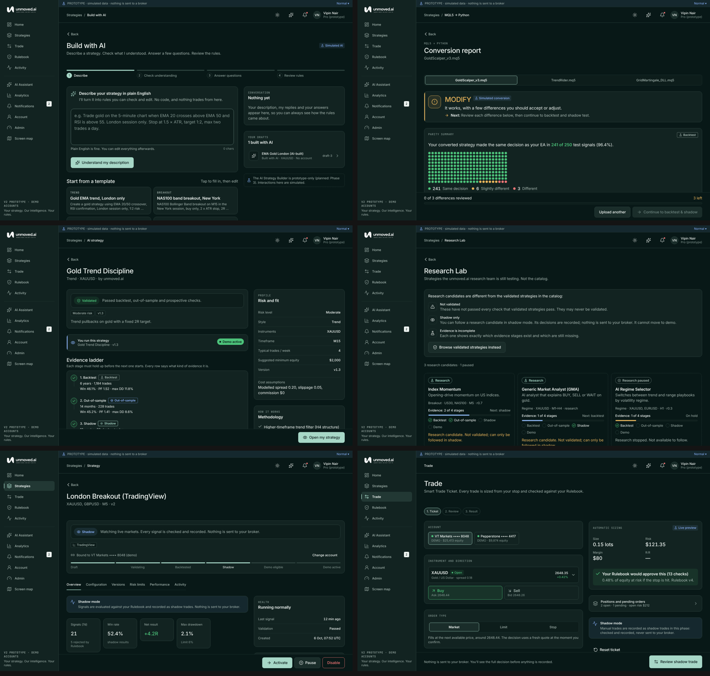The image size is (710, 676).
Task: Expand XAUUSD instrument dropdown chevron
Action: click(573, 575)
